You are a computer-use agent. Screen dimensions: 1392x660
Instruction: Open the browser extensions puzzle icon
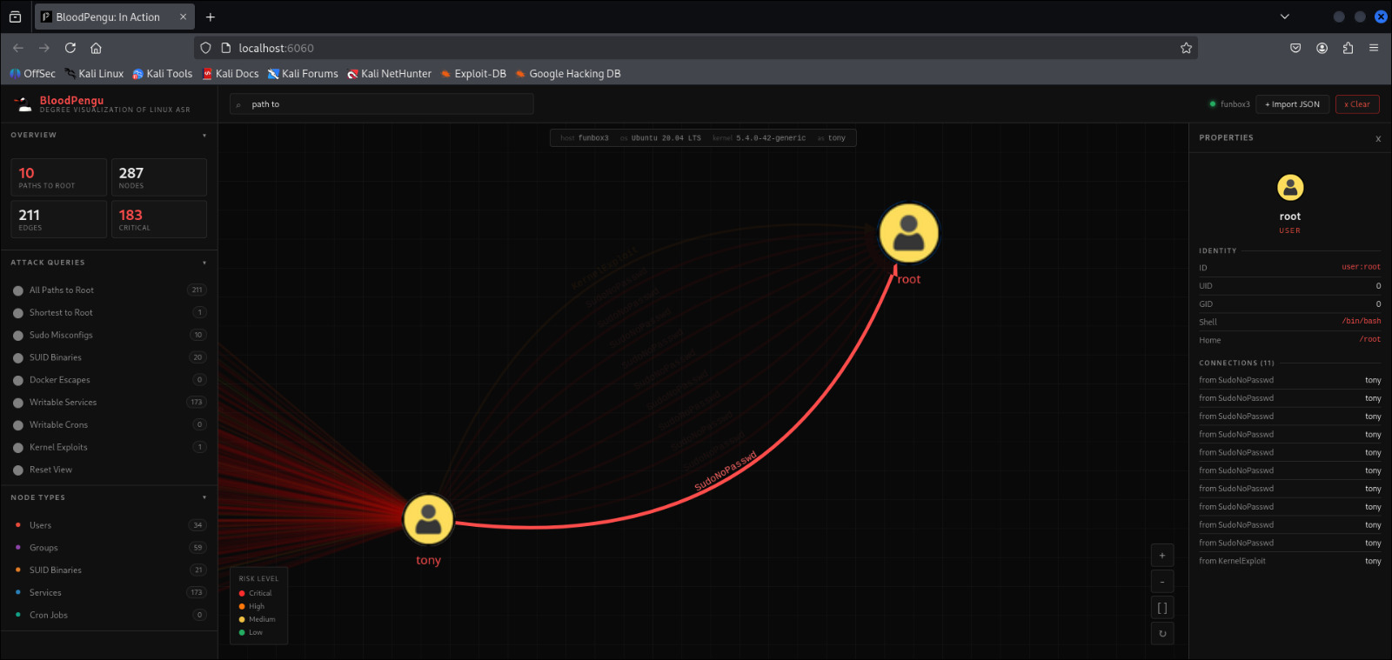click(x=1348, y=48)
